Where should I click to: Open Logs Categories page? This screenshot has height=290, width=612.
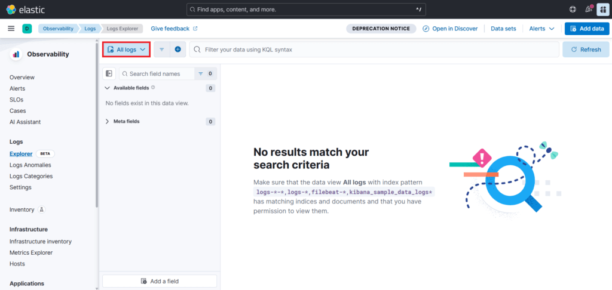[31, 176]
